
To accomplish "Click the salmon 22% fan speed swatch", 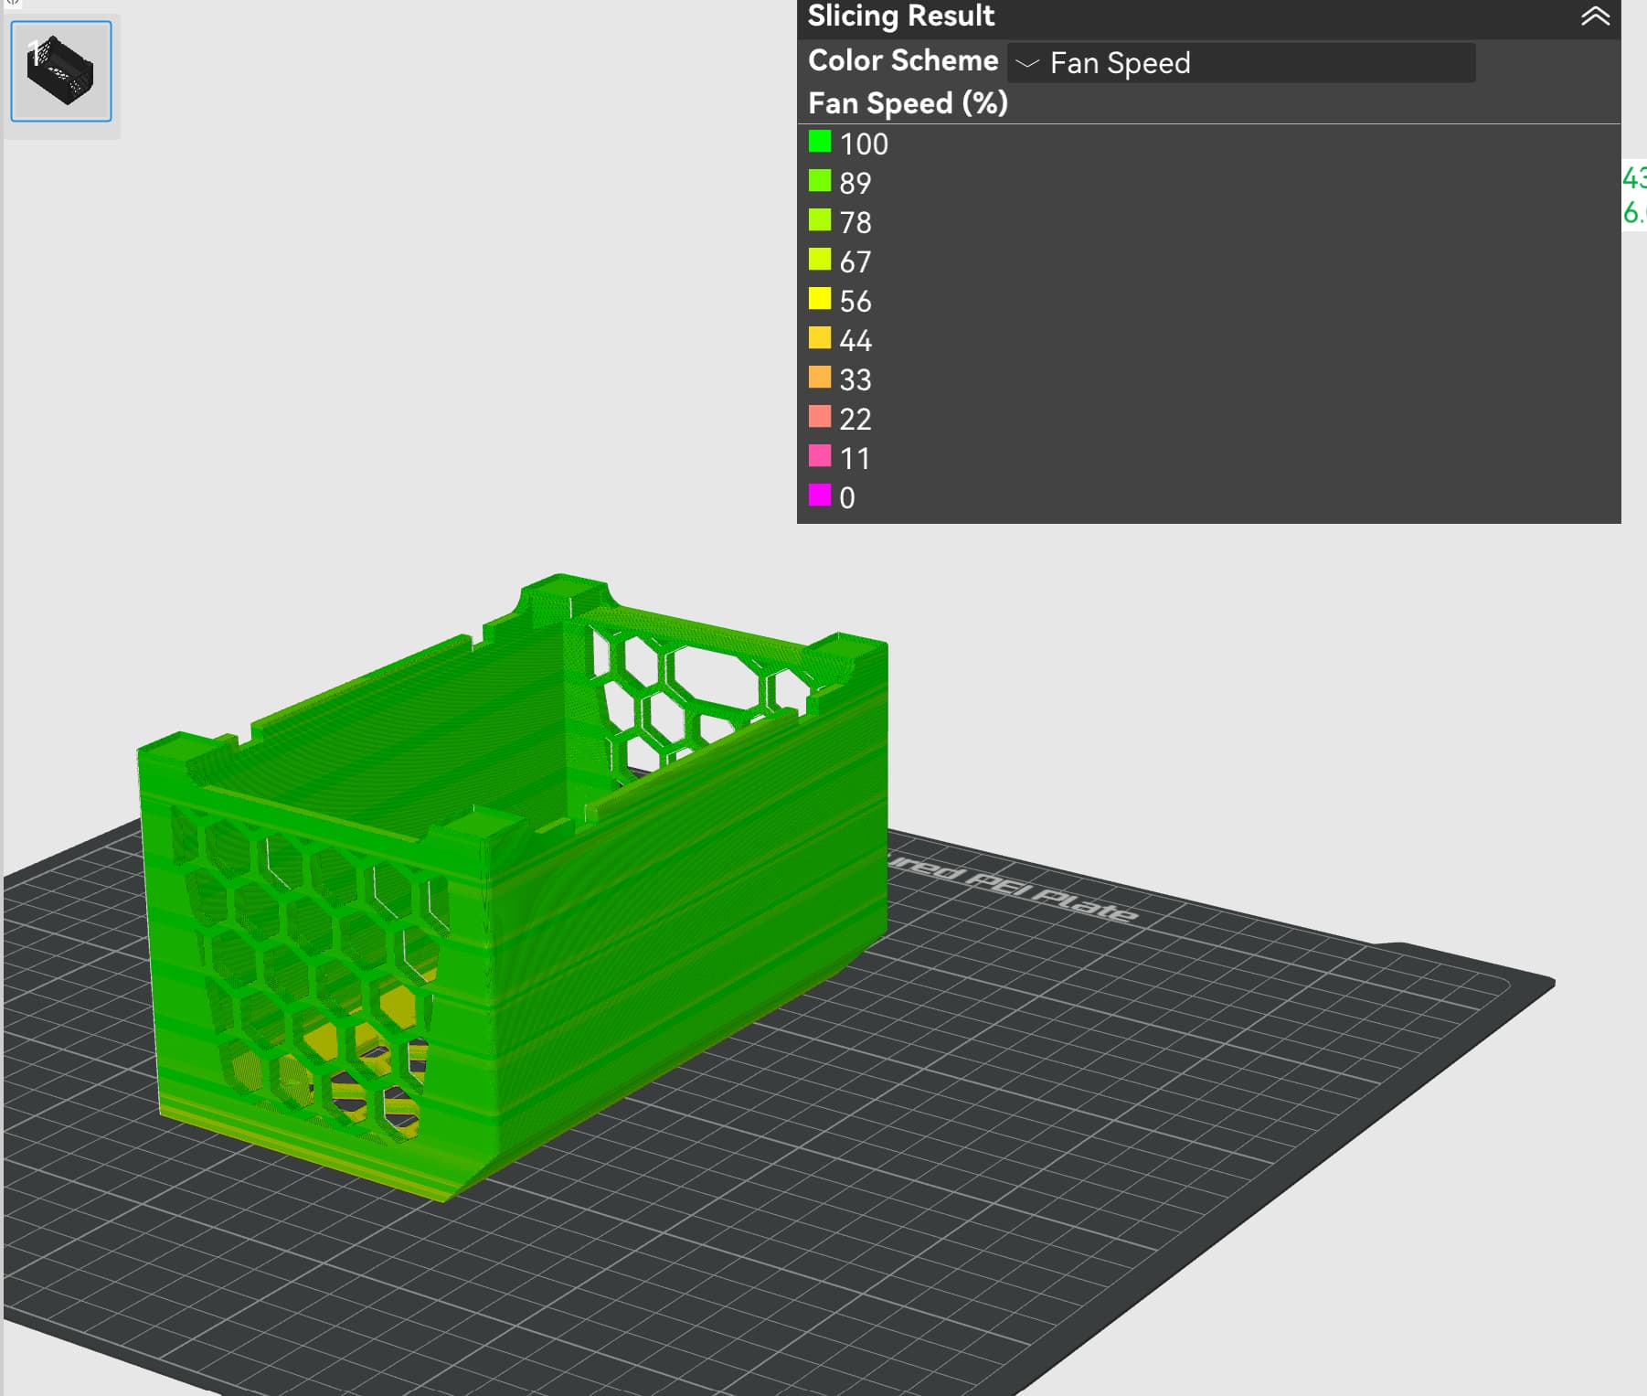I will [820, 417].
